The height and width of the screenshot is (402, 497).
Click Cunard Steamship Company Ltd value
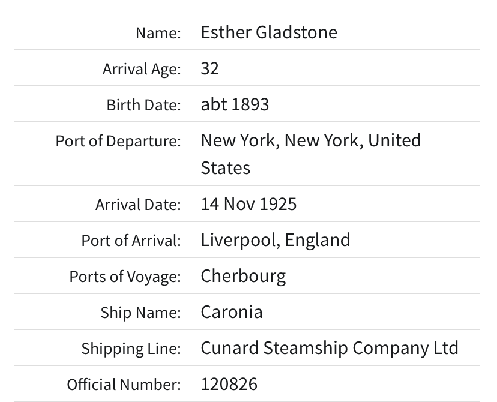(x=330, y=348)
